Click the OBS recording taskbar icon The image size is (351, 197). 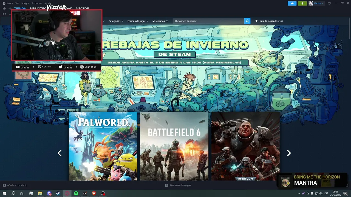[103, 193]
